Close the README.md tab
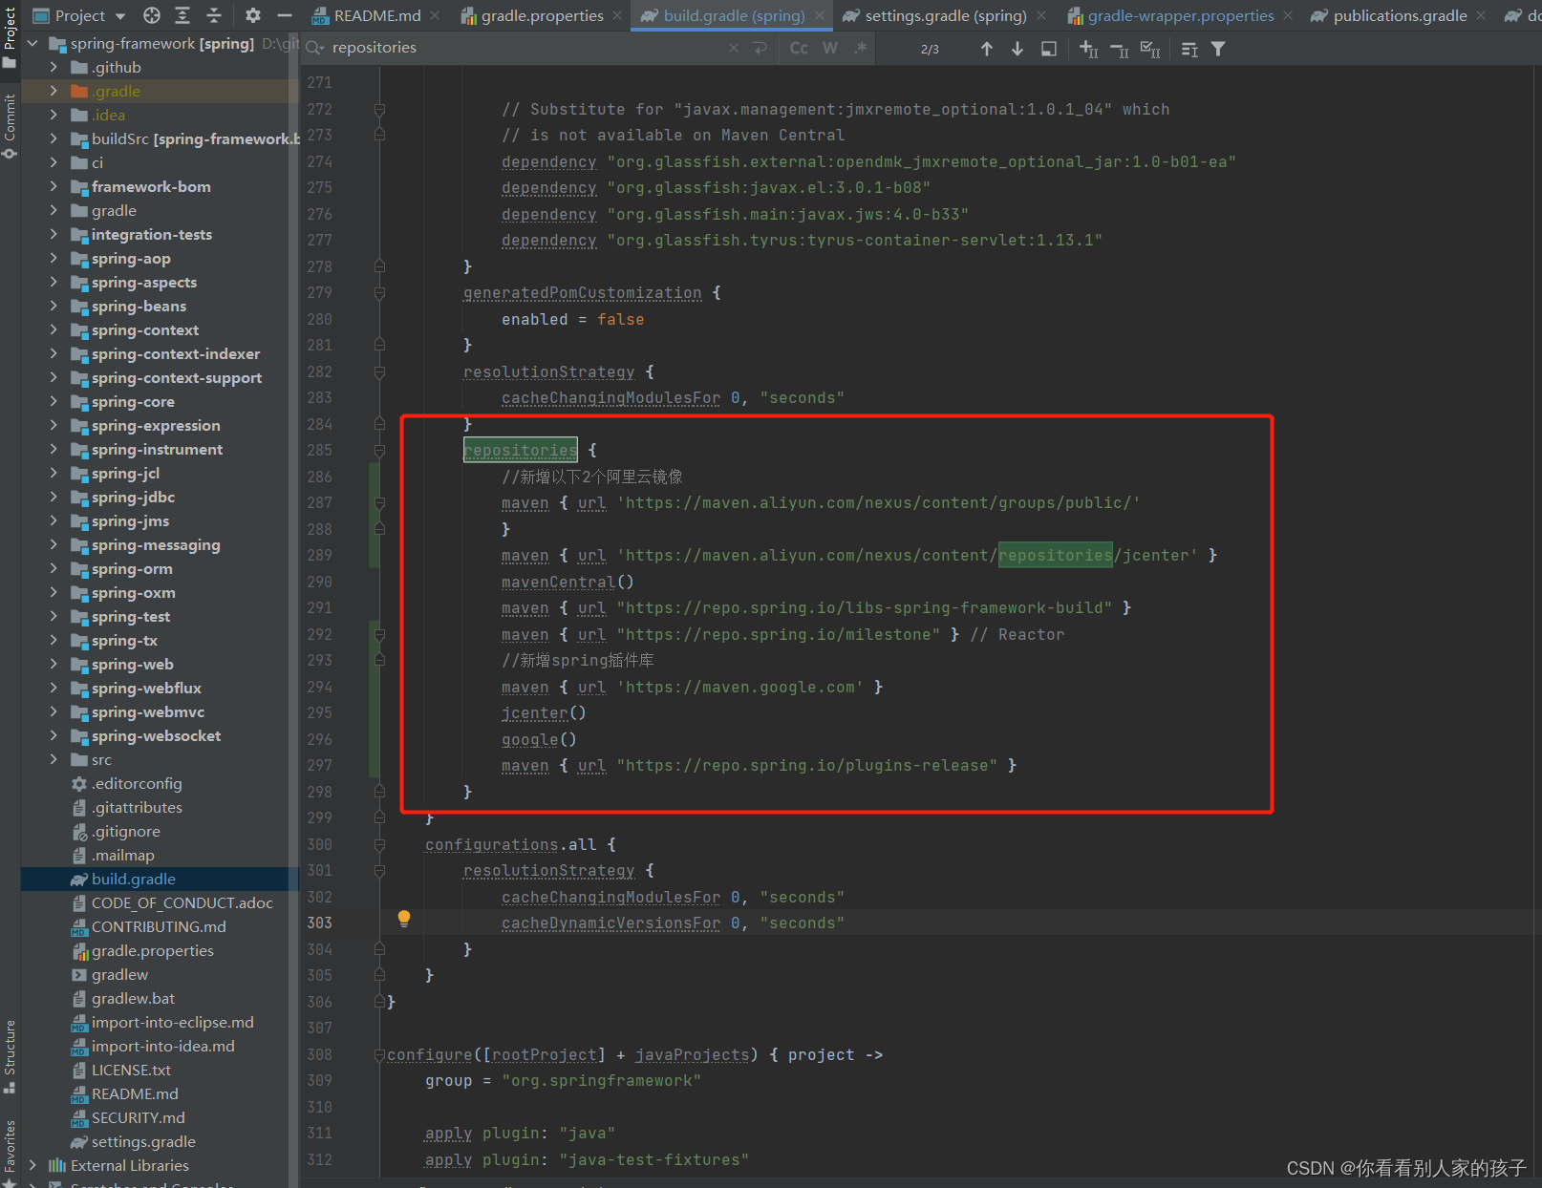The height and width of the screenshot is (1188, 1542). (x=435, y=16)
